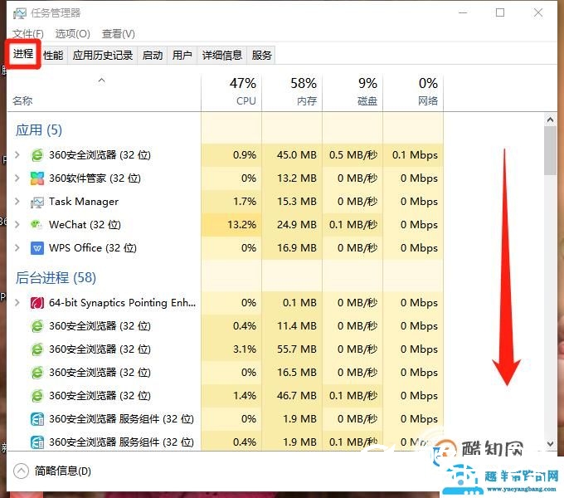
Task: Click the scrollbar up arrow
Action: point(550,120)
